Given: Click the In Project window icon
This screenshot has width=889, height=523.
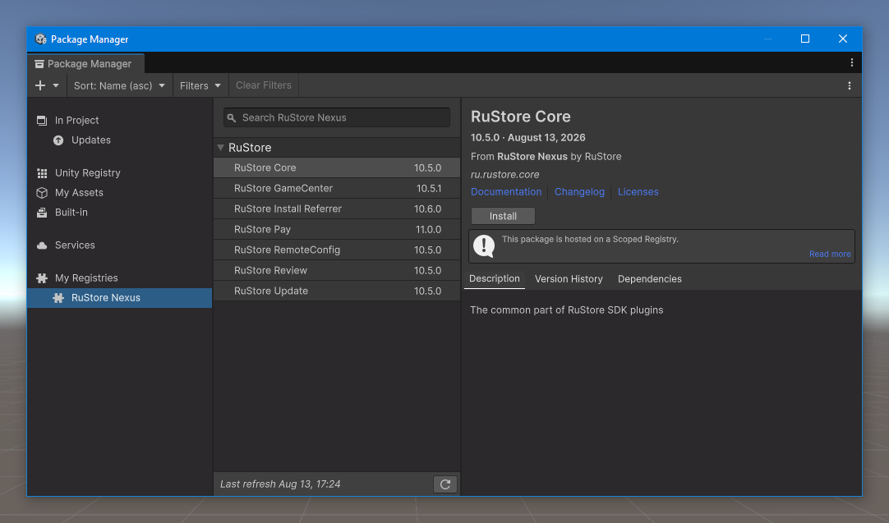Looking at the screenshot, I should (x=42, y=120).
